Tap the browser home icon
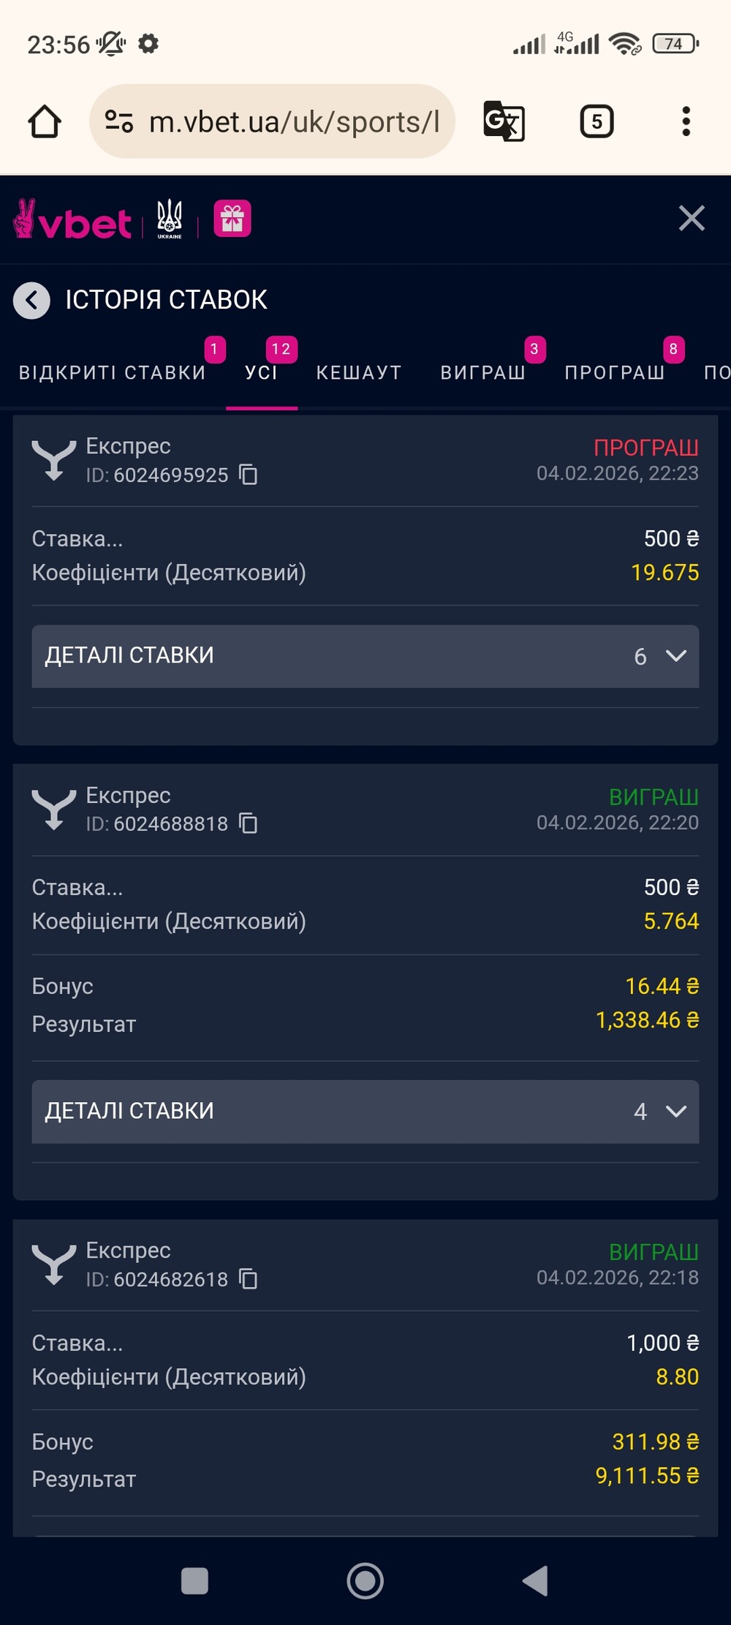The width and height of the screenshot is (731, 1625). click(45, 121)
